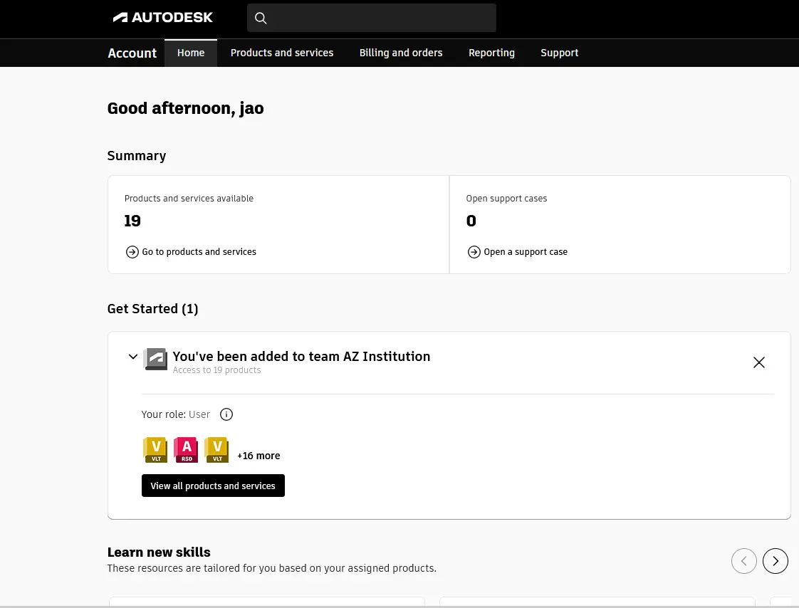Image resolution: width=799 pixels, height=608 pixels.
Task: Click the +16 more text
Action: tap(258, 456)
